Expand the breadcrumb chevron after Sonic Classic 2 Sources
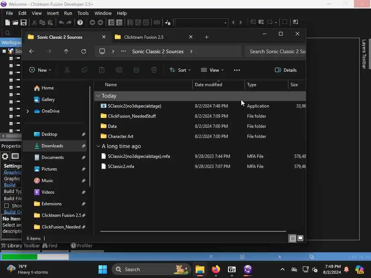371x278 pixels. tap(191, 51)
